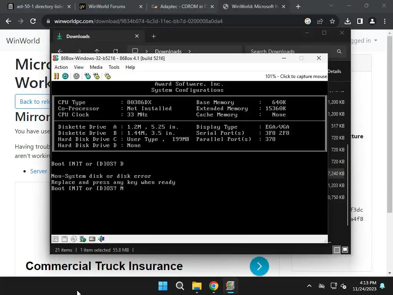
Task: Open notifications bell in taskbar
Action: tap(383, 286)
